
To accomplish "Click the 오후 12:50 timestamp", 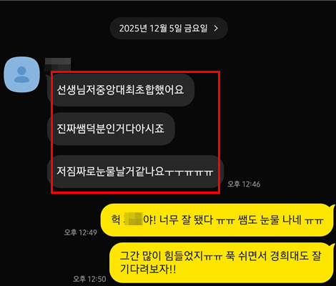I will click(x=89, y=279).
